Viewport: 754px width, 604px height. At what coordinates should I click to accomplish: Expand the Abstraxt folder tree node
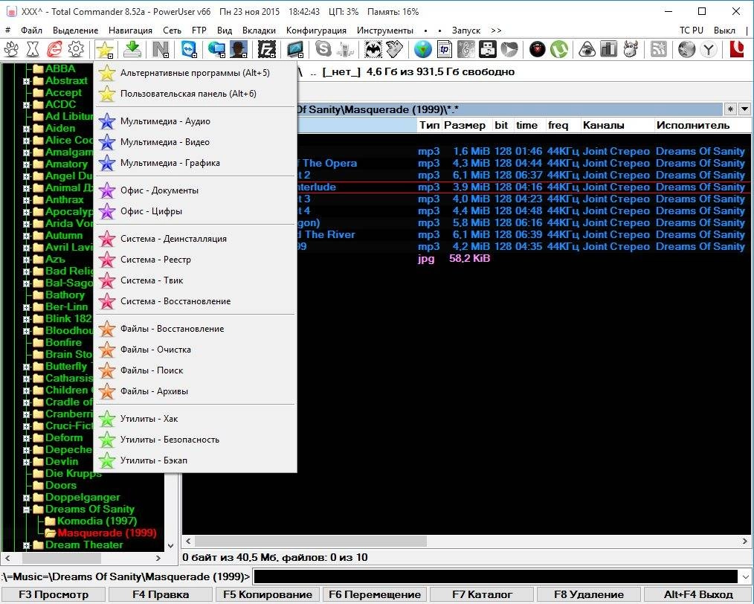pyautogui.click(x=27, y=81)
